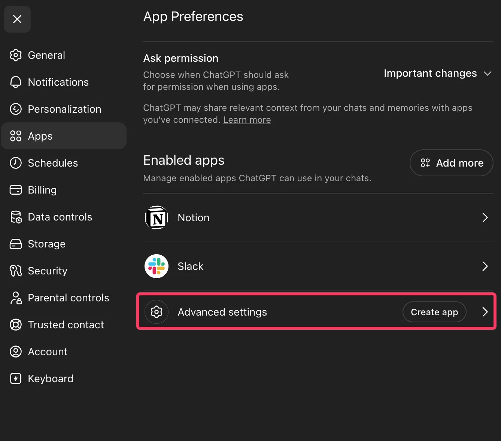Click the Slack app logo
Viewport: 501px width, 441px height.
[157, 266]
